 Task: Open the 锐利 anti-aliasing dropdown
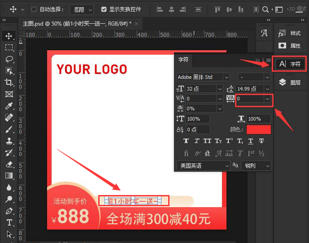(x=256, y=166)
